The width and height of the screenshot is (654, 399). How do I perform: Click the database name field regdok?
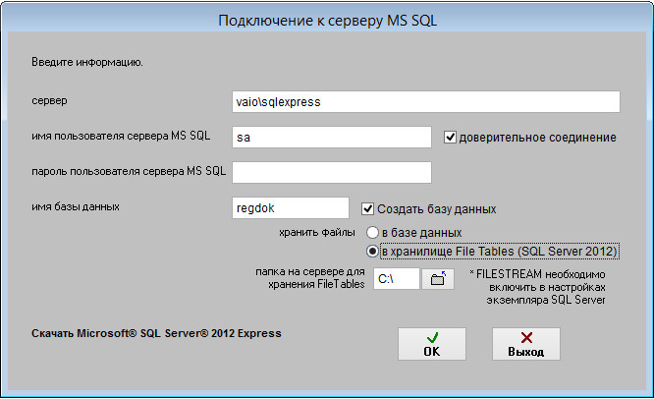click(x=291, y=207)
